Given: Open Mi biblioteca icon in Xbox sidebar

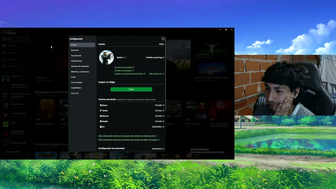Looking at the screenshot, I should pos(4,52).
